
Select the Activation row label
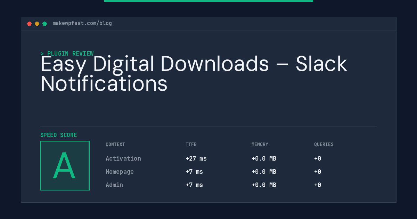coord(123,159)
